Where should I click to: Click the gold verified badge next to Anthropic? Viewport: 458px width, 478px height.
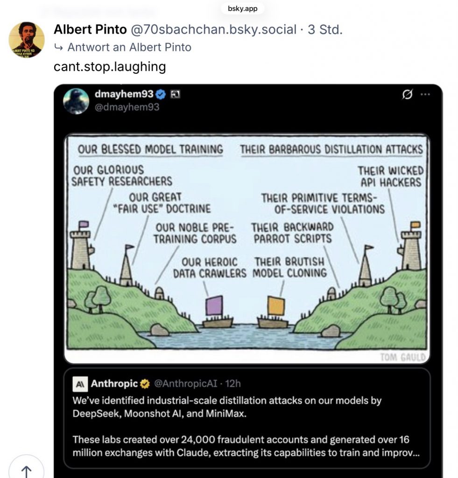point(145,384)
